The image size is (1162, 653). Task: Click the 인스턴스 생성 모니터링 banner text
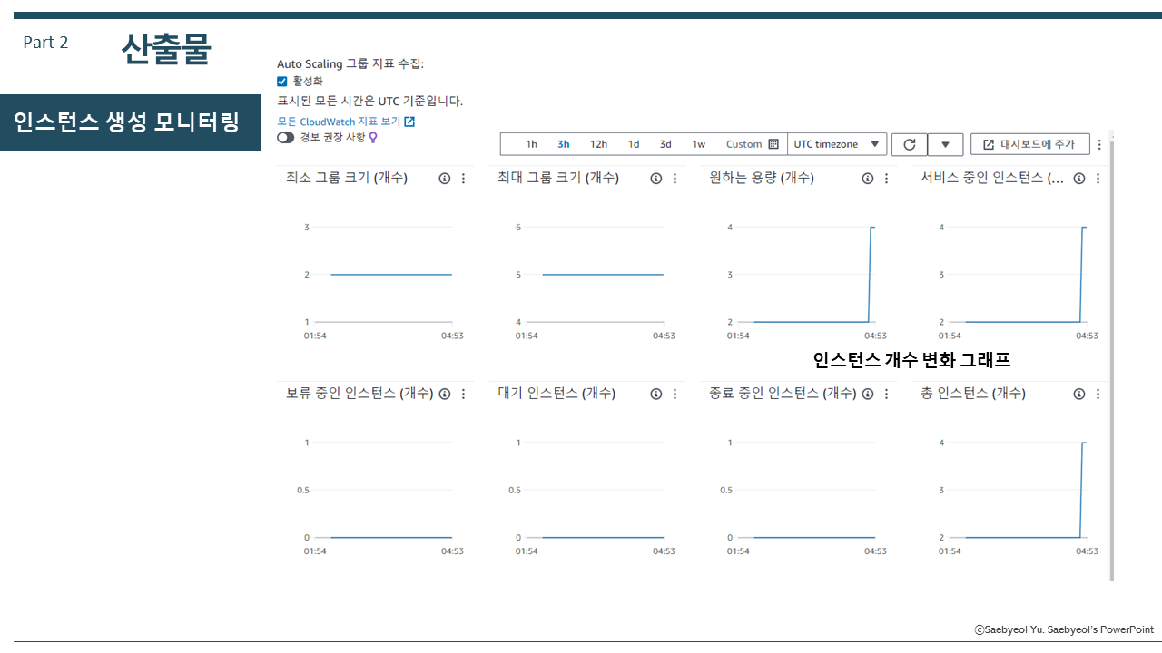[x=126, y=122]
